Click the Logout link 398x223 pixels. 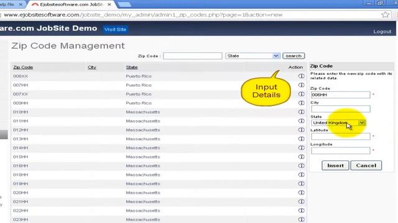pos(382,32)
